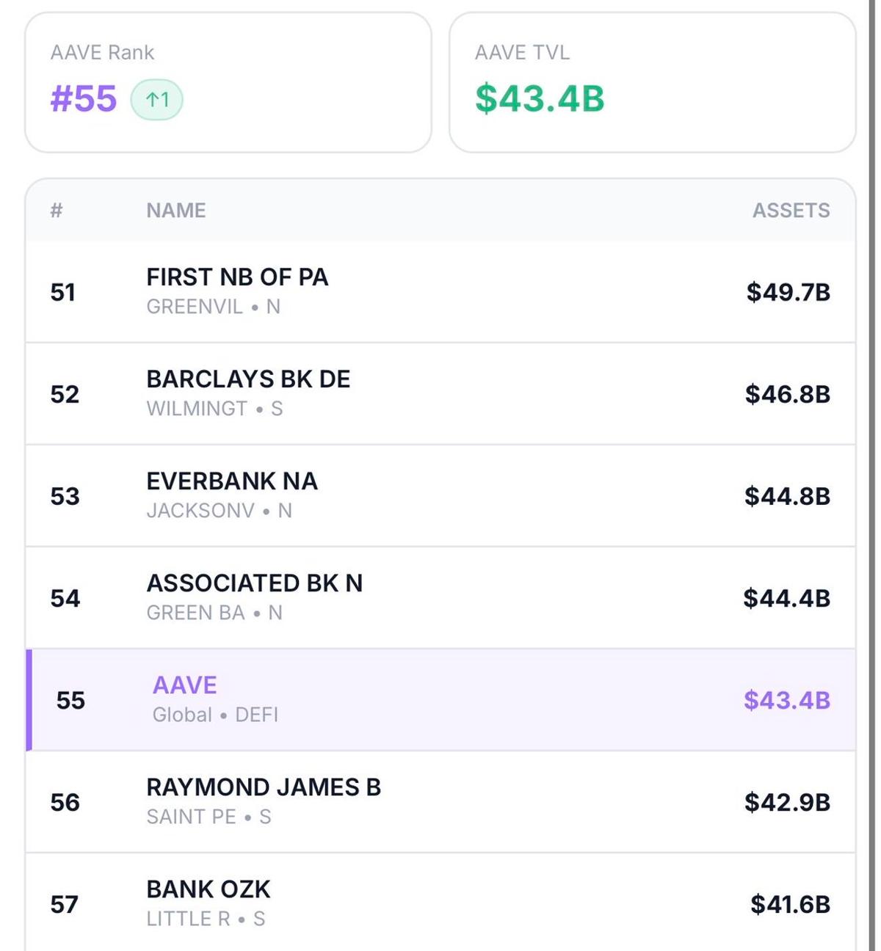Open EVERBANK NA details

click(x=440, y=495)
